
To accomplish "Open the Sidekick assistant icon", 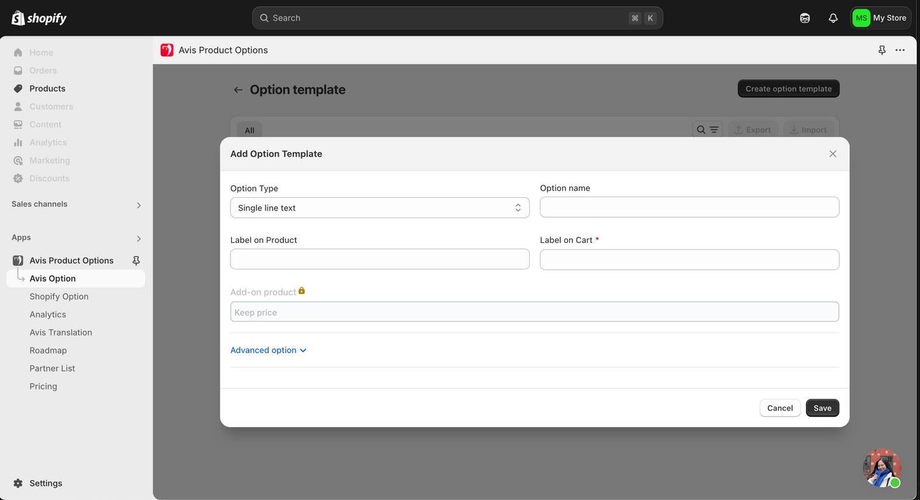I will click(805, 18).
